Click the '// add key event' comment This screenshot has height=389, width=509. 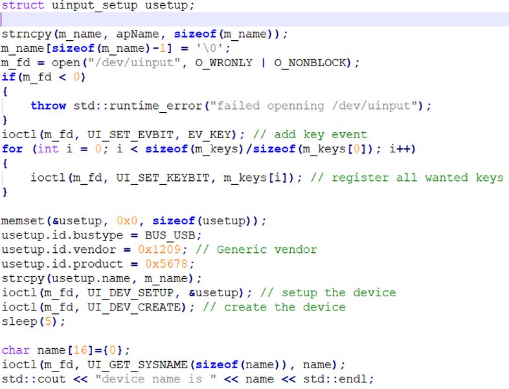(310, 135)
